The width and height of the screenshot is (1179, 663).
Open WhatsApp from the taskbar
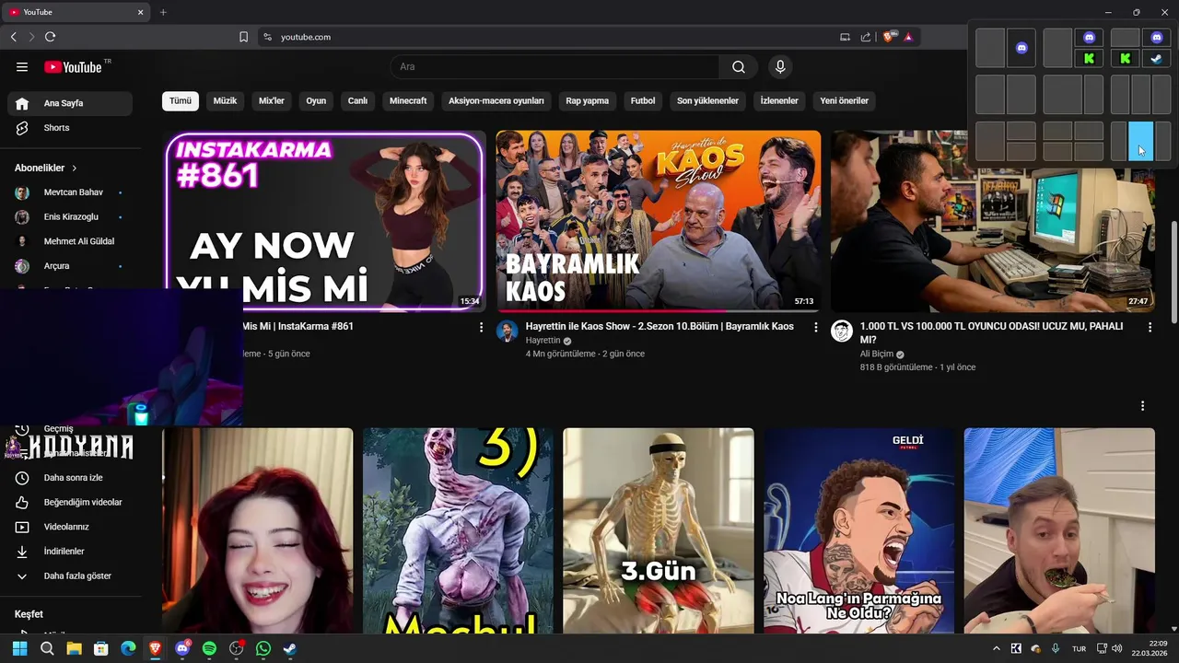pyautogui.click(x=263, y=648)
